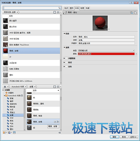Collapse the 金属 properties section

pyautogui.click(x=64, y=47)
